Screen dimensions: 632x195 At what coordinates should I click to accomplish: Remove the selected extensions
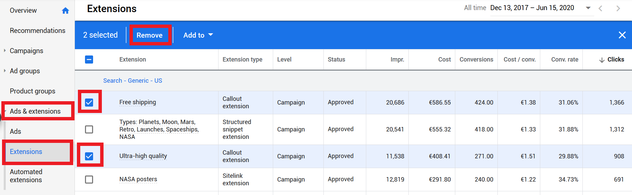pyautogui.click(x=149, y=35)
